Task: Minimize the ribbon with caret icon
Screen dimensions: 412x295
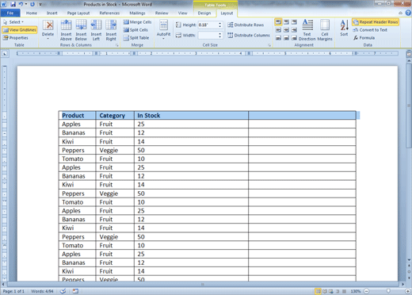Action: (401, 13)
